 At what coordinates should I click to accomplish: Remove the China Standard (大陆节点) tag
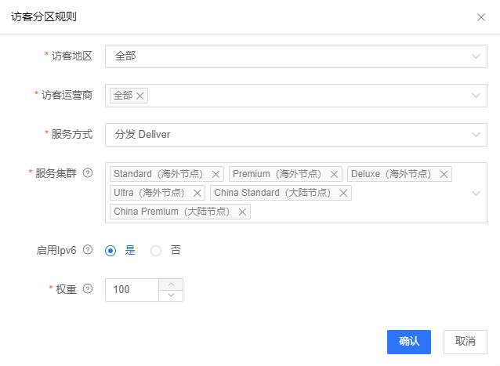tap(342, 193)
